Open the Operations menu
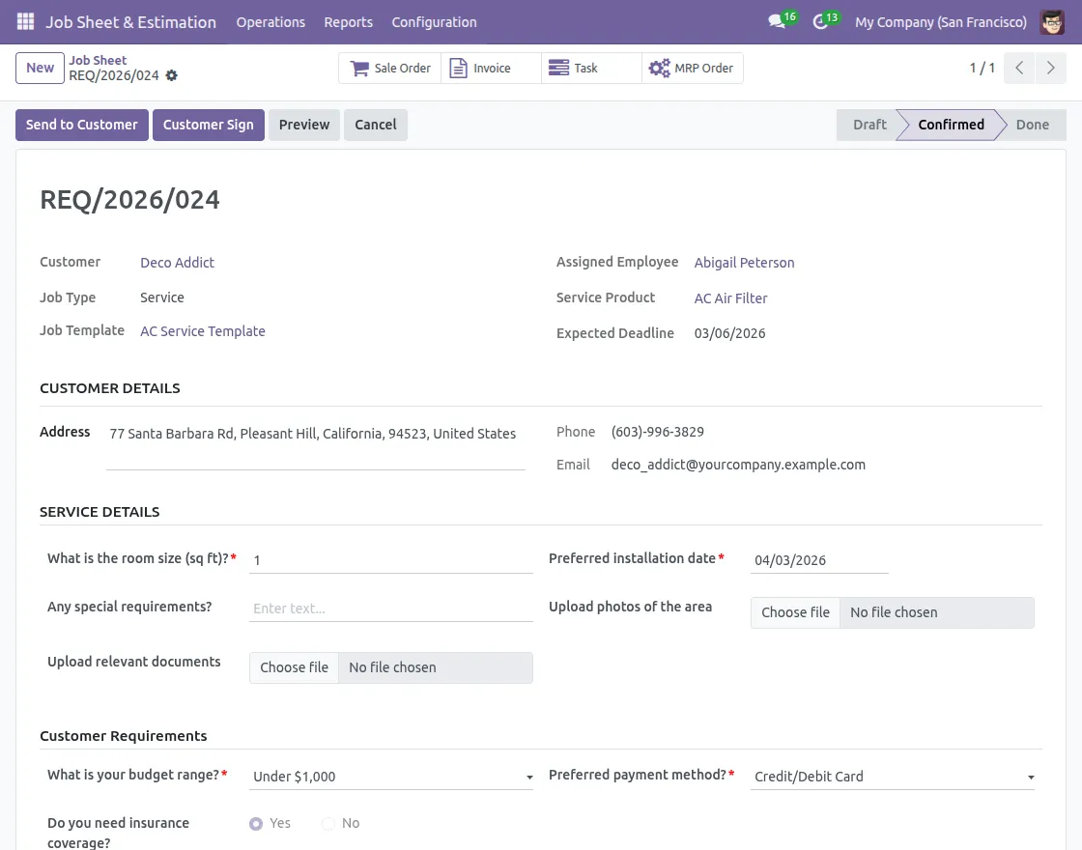This screenshot has height=850, width=1082. click(x=270, y=22)
